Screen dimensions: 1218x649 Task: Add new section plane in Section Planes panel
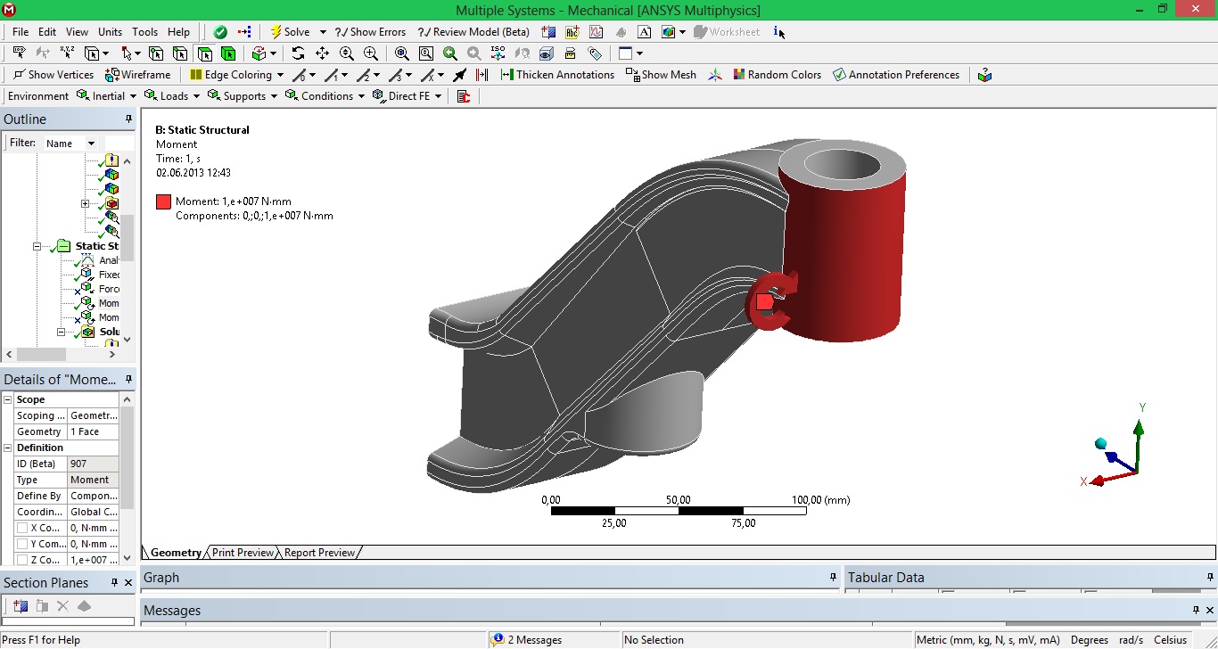[x=21, y=606]
